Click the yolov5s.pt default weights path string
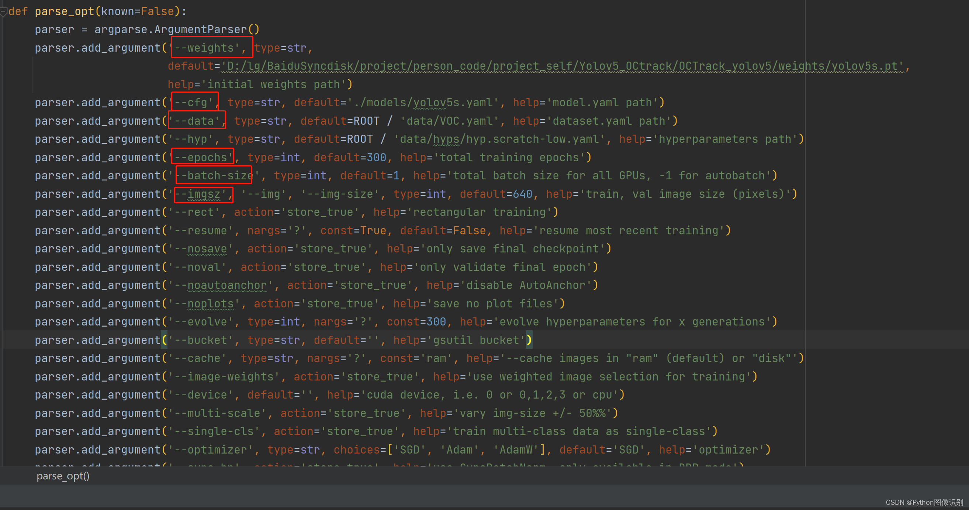969x510 pixels. point(563,66)
